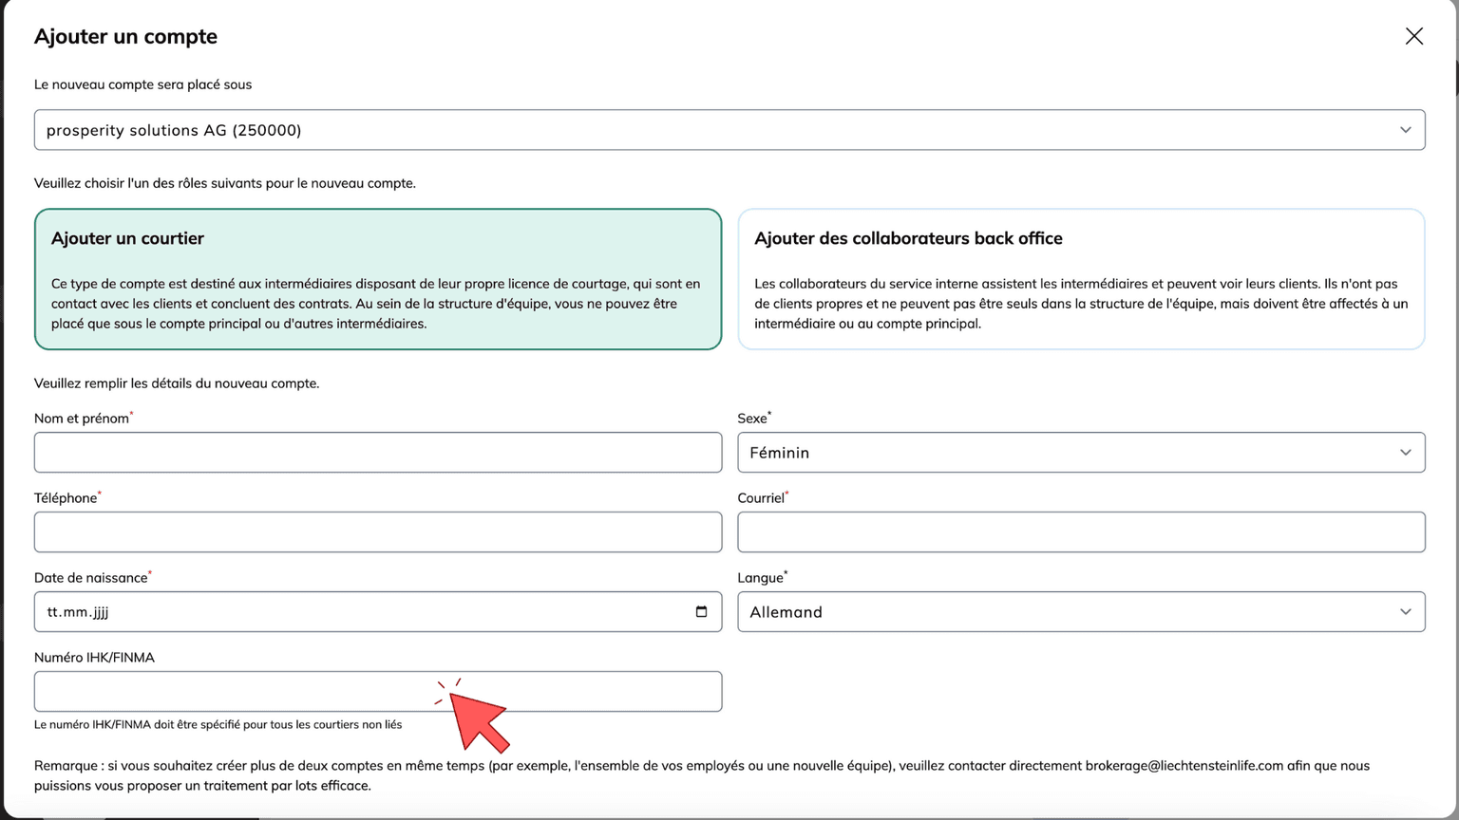Click the Ajouter un compte dialog title
1459x820 pixels.
point(125,36)
